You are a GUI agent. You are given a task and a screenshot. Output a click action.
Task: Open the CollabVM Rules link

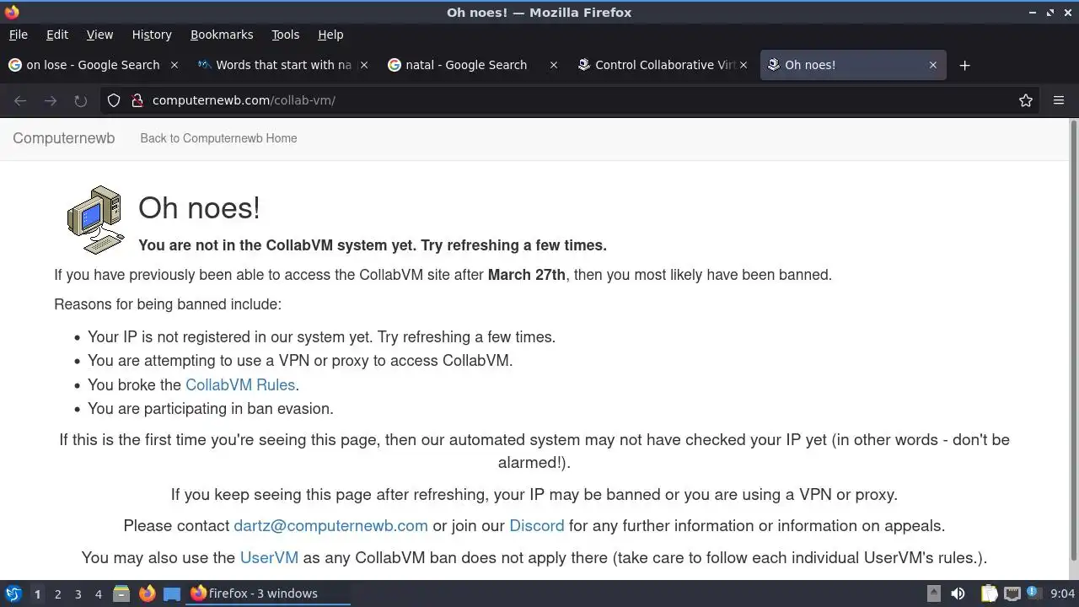[240, 384]
